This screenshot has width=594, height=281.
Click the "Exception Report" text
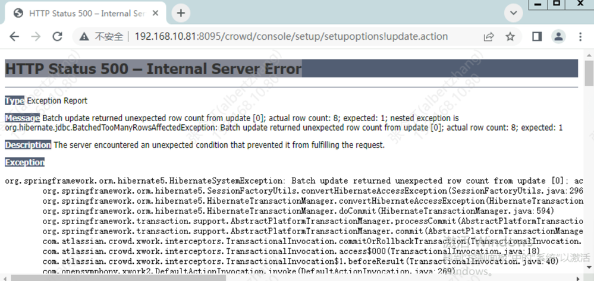click(57, 100)
